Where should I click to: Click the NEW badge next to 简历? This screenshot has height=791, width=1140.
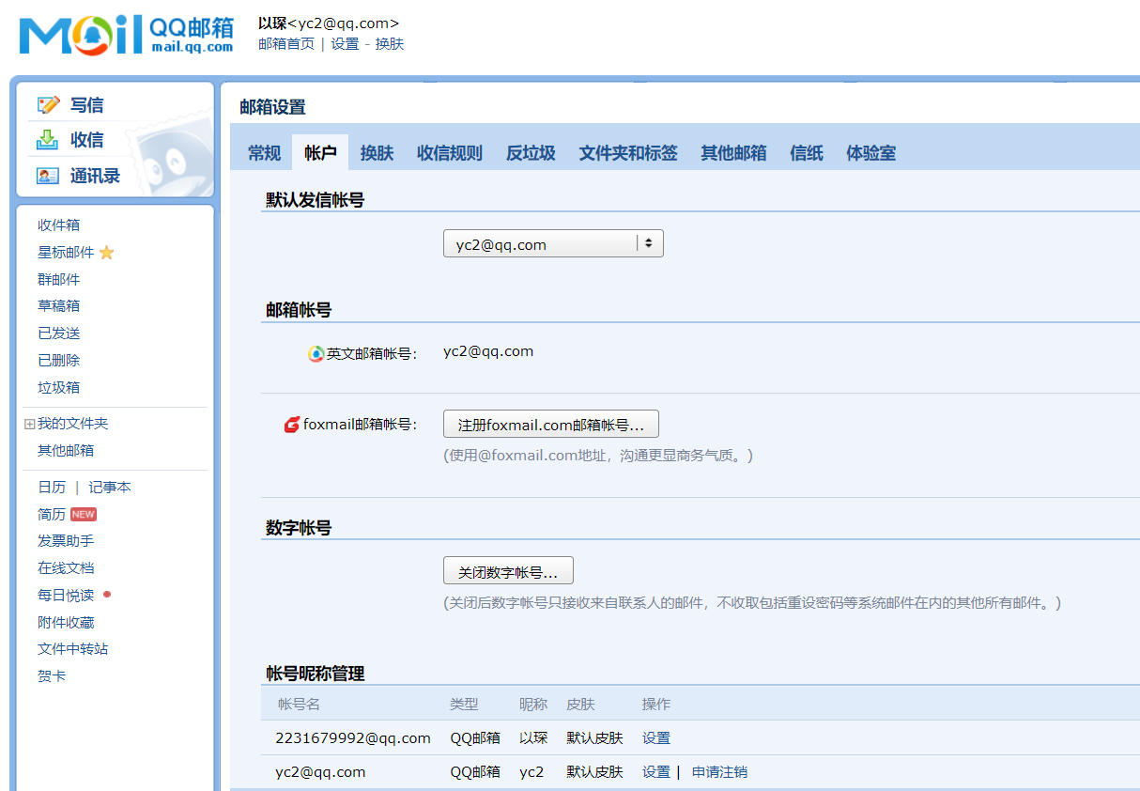click(84, 514)
